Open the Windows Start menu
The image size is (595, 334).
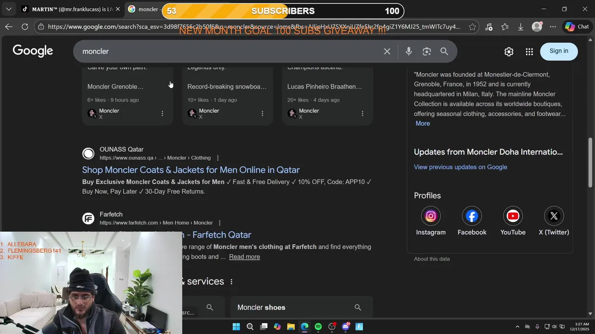tap(236, 327)
